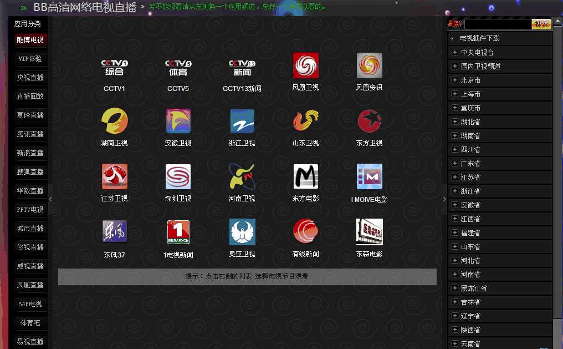
Task: Launch the I MOIVE电影 channel
Action: 369,176
